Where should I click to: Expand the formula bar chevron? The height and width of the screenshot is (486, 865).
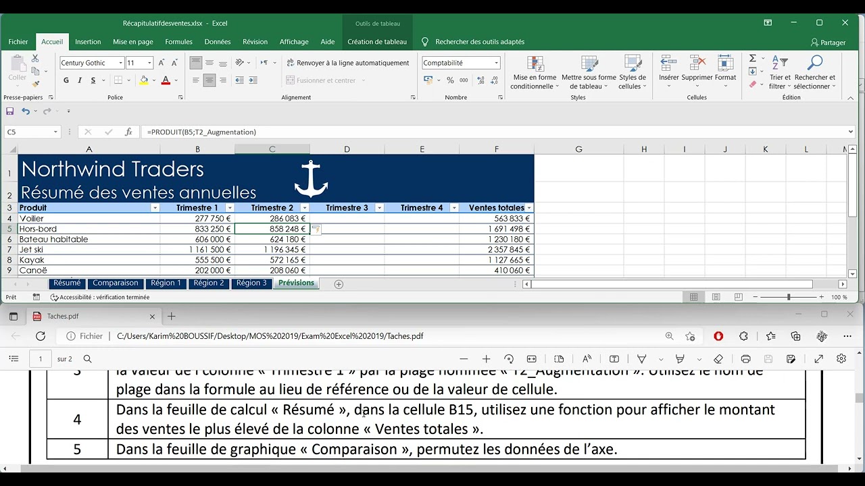(x=850, y=132)
